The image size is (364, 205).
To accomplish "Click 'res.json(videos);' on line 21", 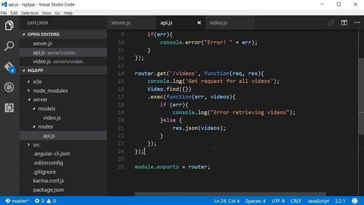I will (199, 128).
